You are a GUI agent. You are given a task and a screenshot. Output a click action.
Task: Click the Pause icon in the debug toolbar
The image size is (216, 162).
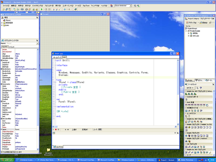(46, 9)
